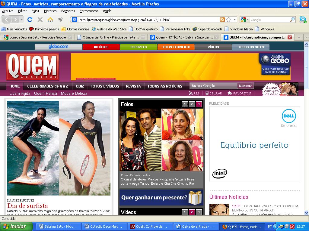Open the CELEBRIDADES de A a Z section

tap(47, 86)
